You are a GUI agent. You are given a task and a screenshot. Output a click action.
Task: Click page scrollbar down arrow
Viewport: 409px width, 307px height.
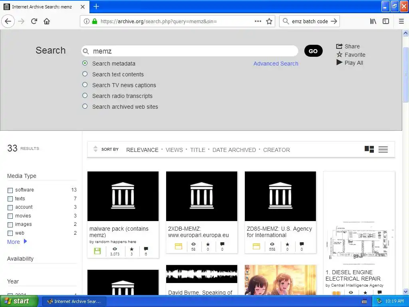click(405, 291)
